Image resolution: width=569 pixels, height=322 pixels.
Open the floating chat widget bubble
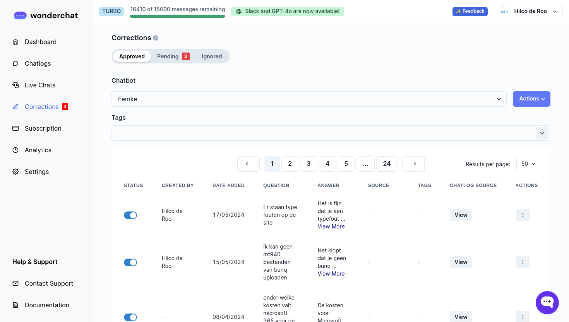point(547,302)
